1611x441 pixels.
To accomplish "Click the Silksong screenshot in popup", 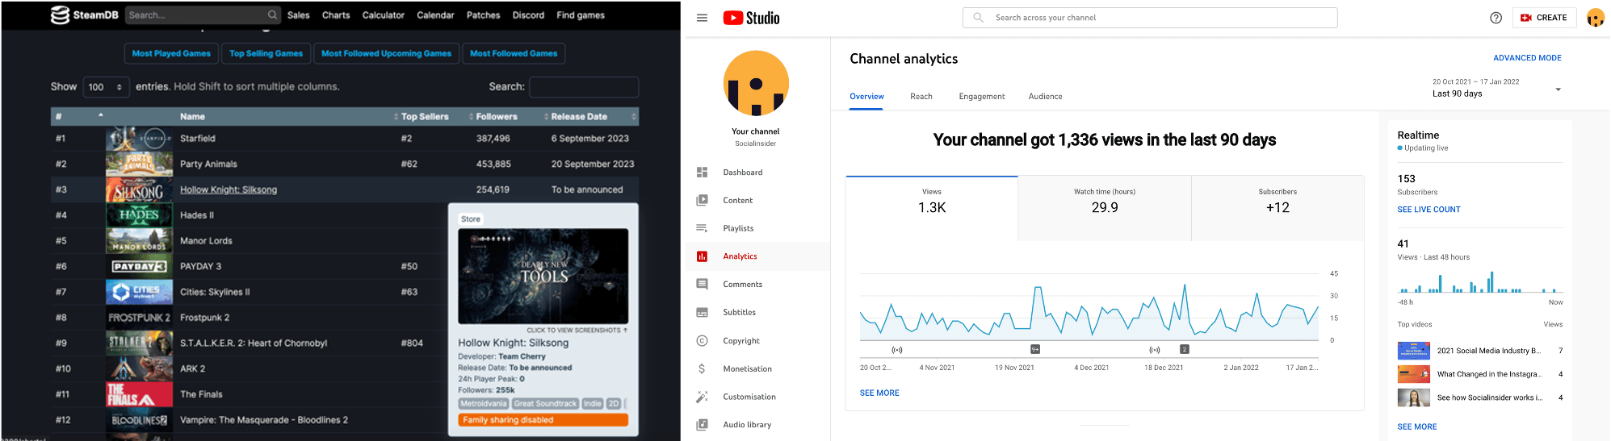I will pyautogui.click(x=543, y=276).
